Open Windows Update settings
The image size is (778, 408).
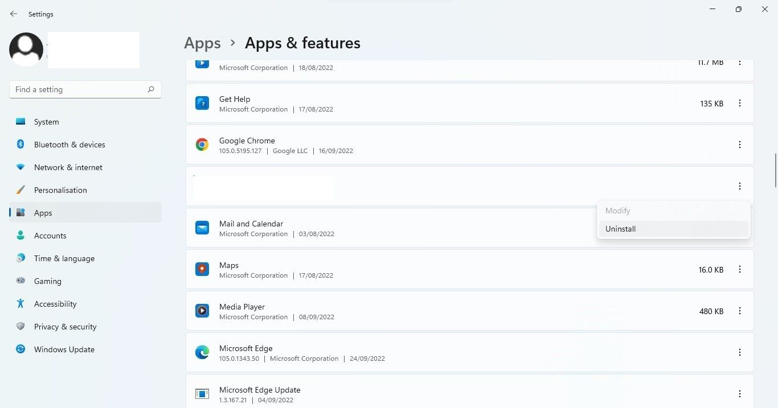tap(85, 349)
